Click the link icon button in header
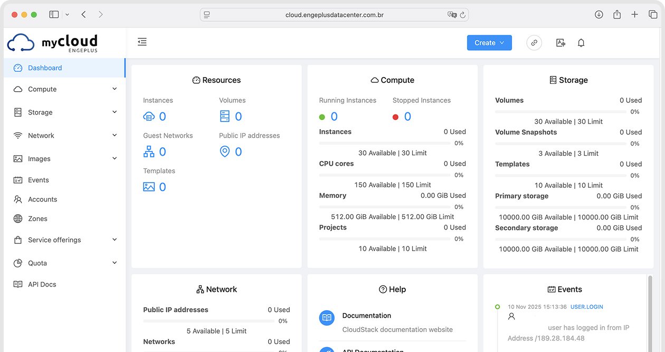The width and height of the screenshot is (665, 352). [534, 43]
